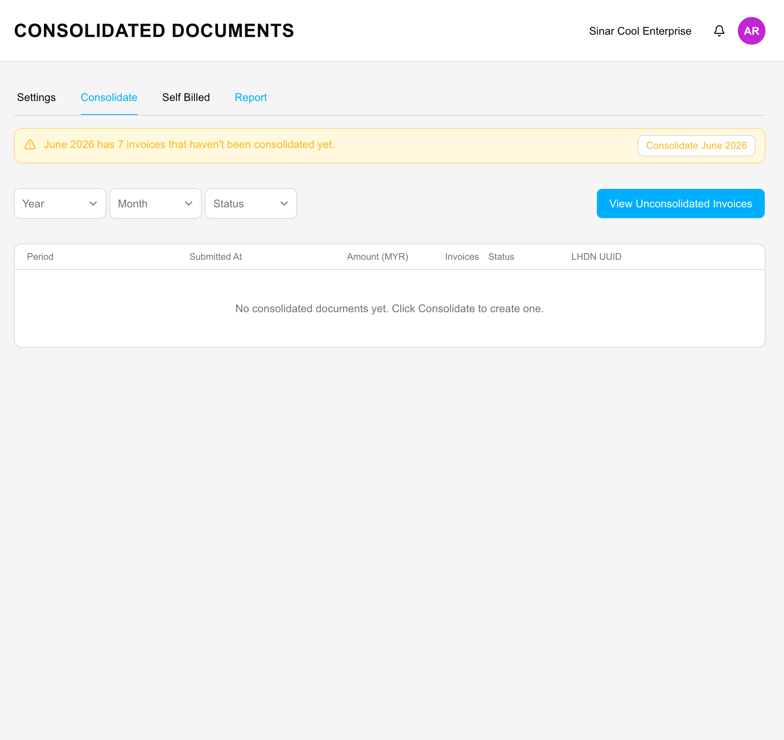Click the 'No consolidated documents yet' message
This screenshot has width=784, height=740.
click(389, 309)
